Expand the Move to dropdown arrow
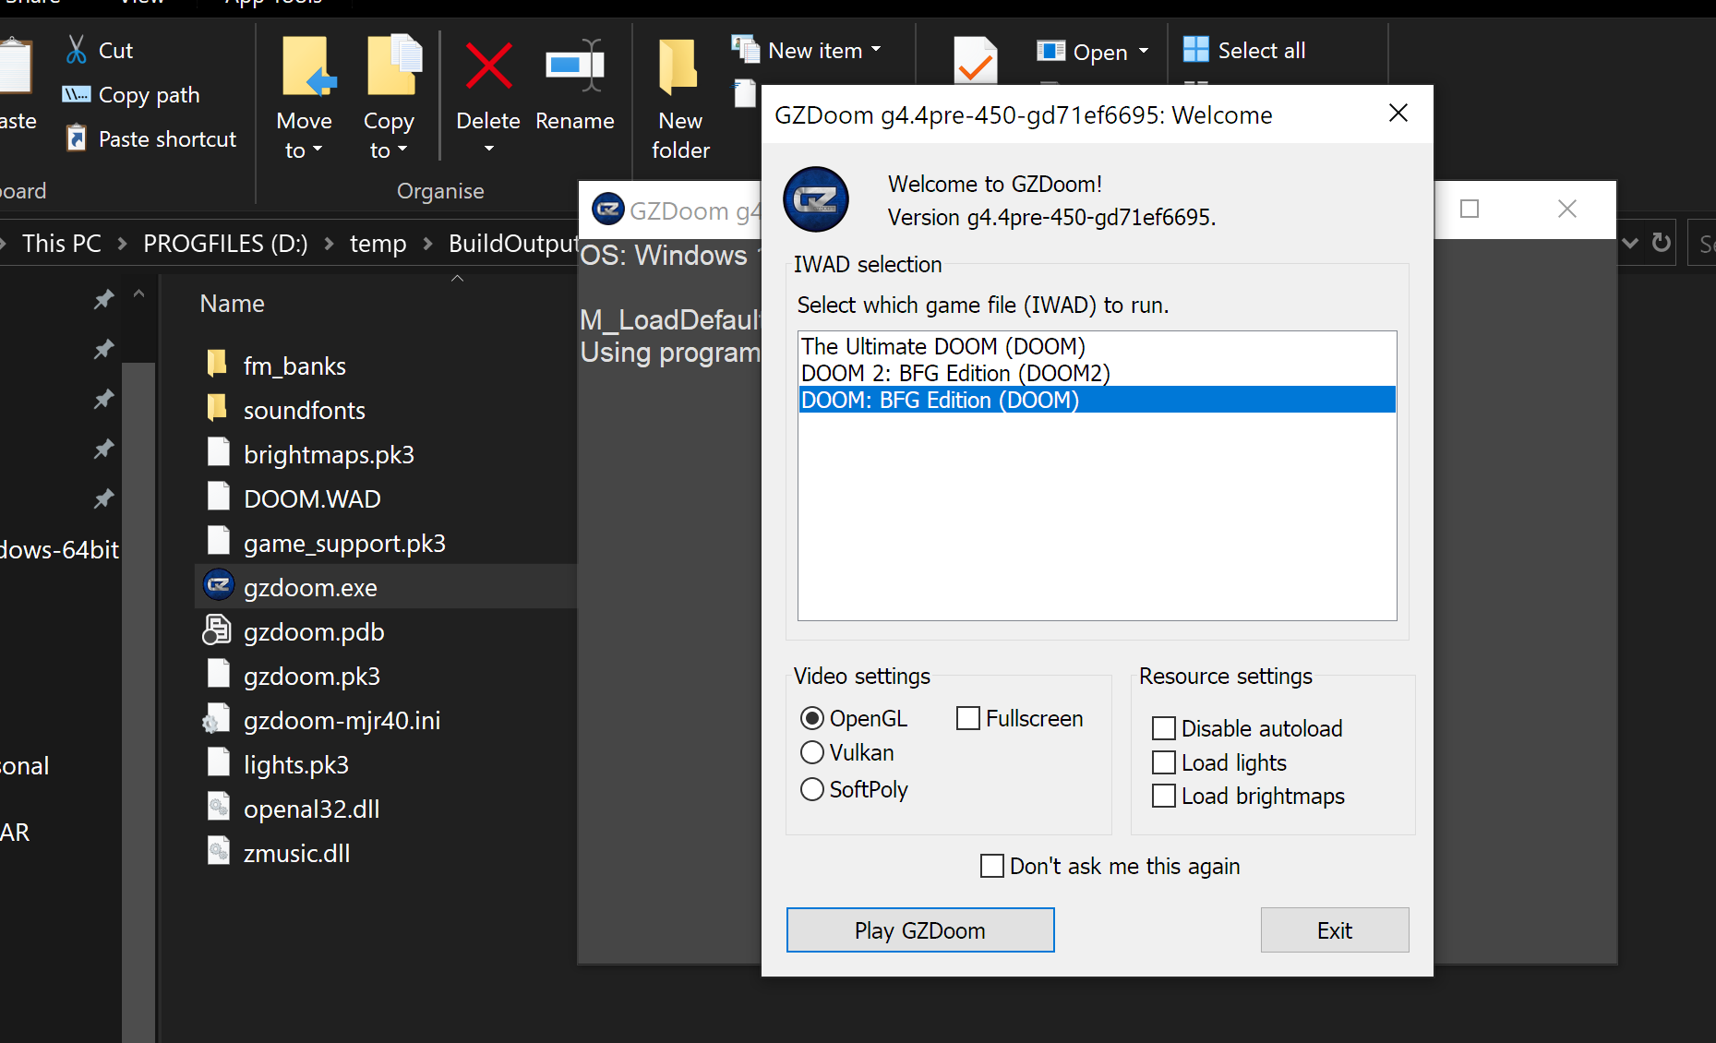This screenshot has width=1716, height=1043. (x=318, y=149)
